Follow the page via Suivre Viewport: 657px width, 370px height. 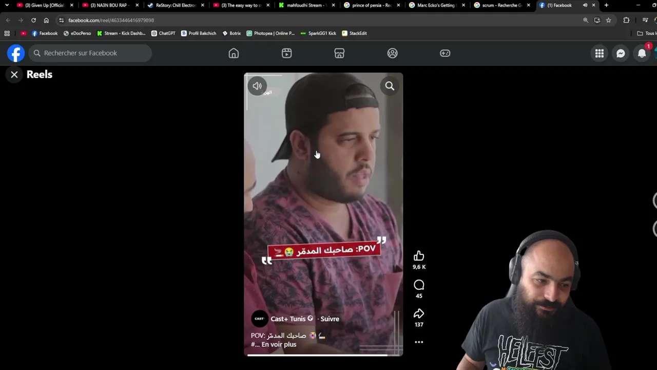[x=330, y=319]
